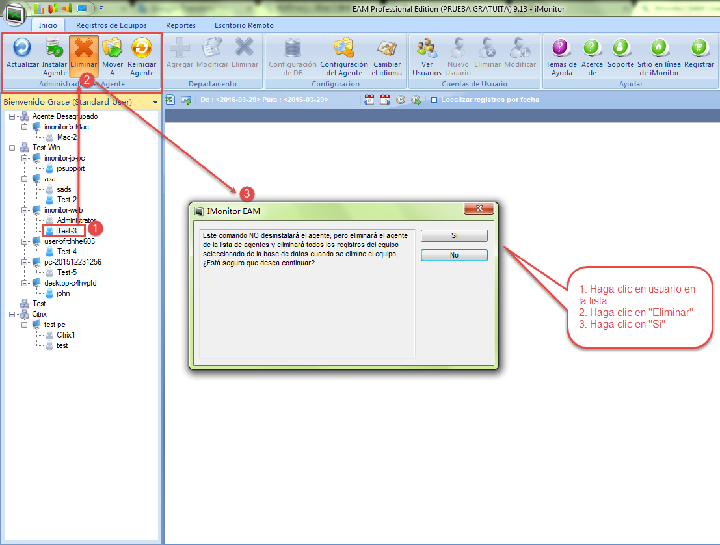Open the quick access toolbar customize arrow
Screen dimensions: 720x545
point(101,8)
